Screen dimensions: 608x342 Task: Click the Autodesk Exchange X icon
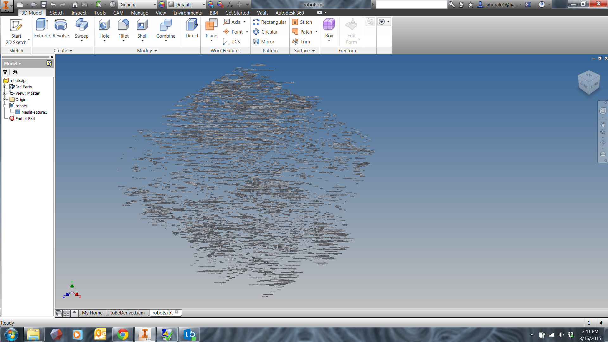tap(528, 4)
